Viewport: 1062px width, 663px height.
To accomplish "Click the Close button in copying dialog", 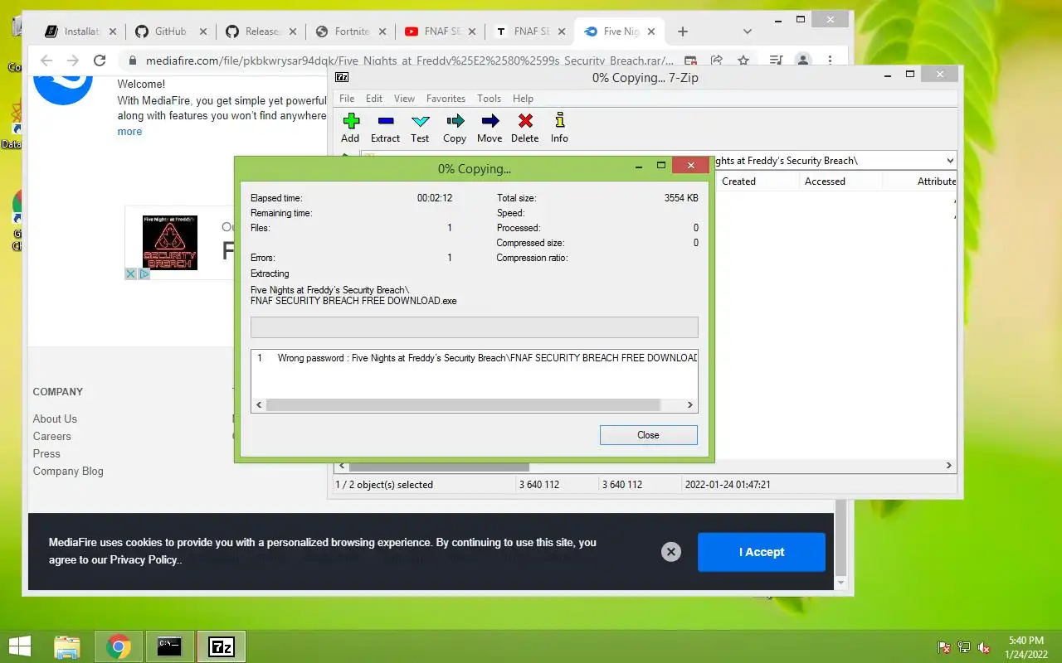I will pos(648,435).
